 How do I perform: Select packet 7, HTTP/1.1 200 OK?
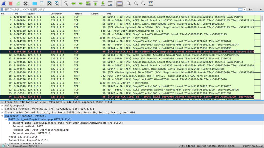coord(127,38)
